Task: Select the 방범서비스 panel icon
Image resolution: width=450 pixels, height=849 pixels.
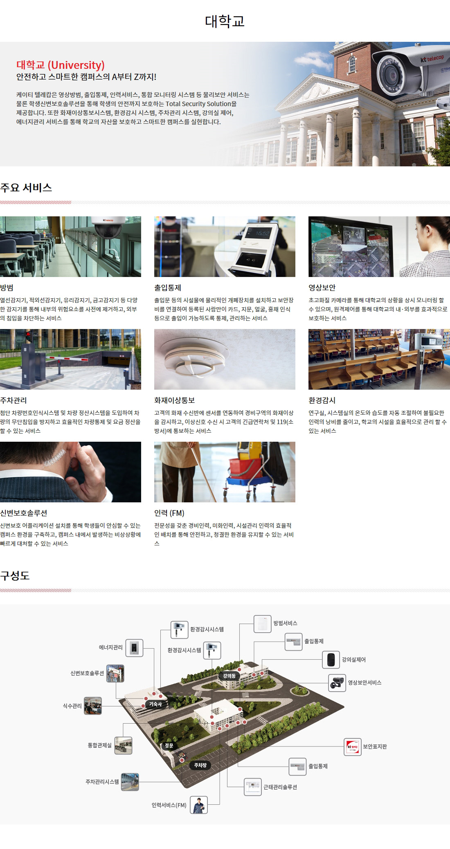Action: tap(262, 624)
